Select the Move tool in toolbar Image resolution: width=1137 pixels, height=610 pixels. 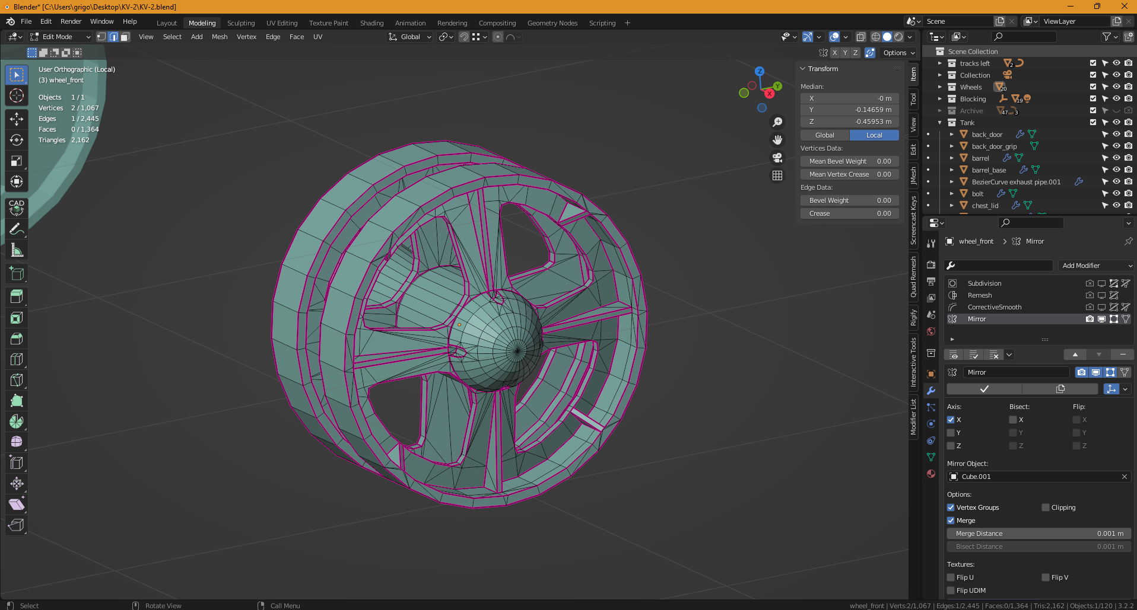(17, 119)
